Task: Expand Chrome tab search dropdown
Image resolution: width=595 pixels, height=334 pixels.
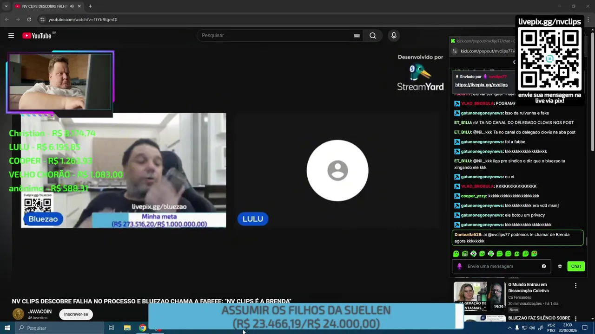Action: pos(6,6)
